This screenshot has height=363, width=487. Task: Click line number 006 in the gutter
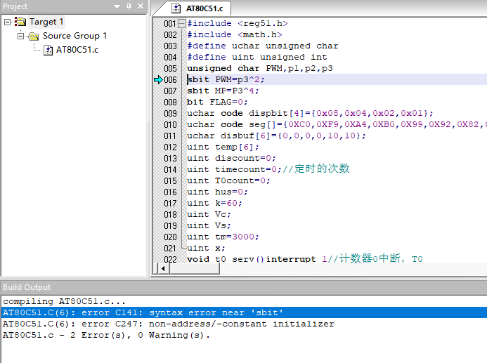point(170,80)
